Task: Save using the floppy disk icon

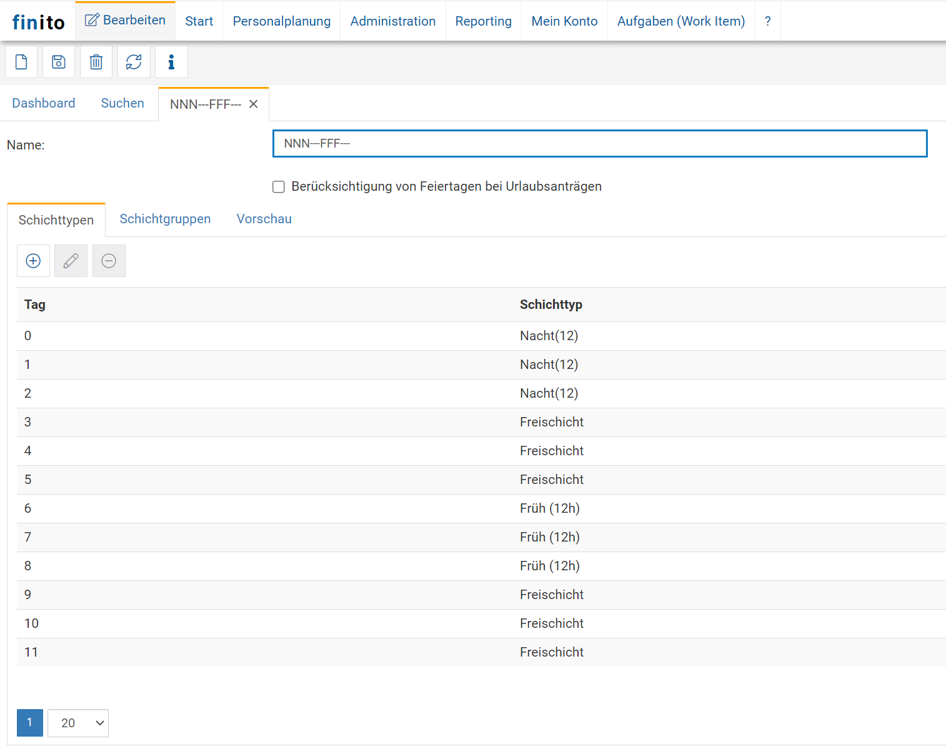Action: pyautogui.click(x=59, y=62)
